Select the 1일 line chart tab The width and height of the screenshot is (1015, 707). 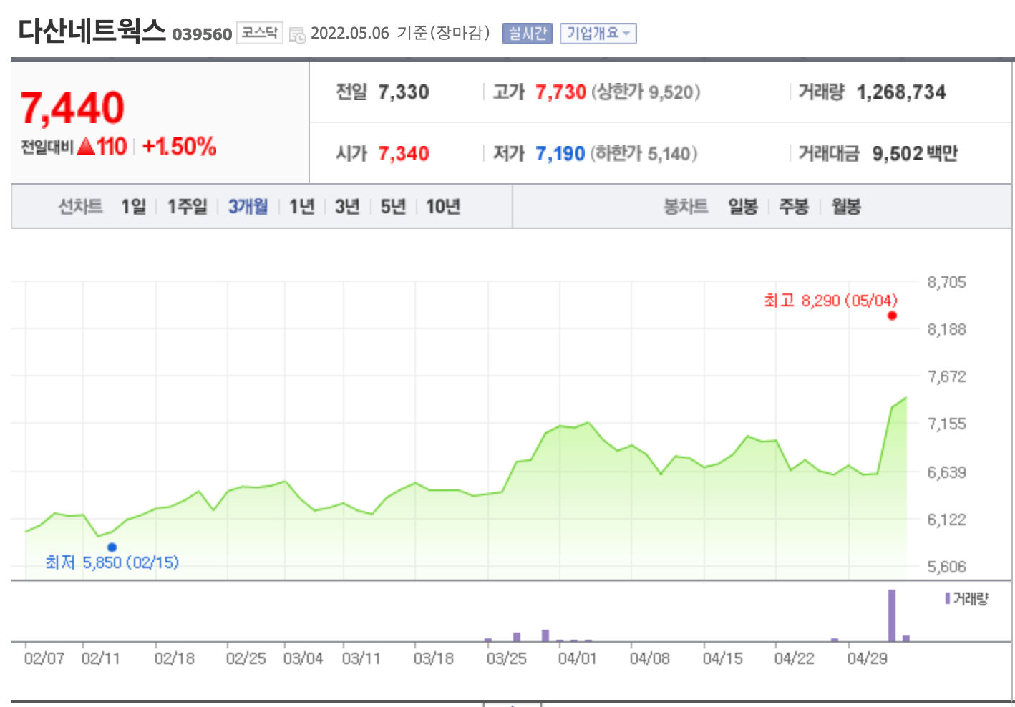[134, 207]
